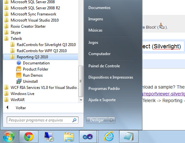Collapse the Reporting Q3 2010 folder
This screenshot has width=185, height=143.
(x=41, y=57)
